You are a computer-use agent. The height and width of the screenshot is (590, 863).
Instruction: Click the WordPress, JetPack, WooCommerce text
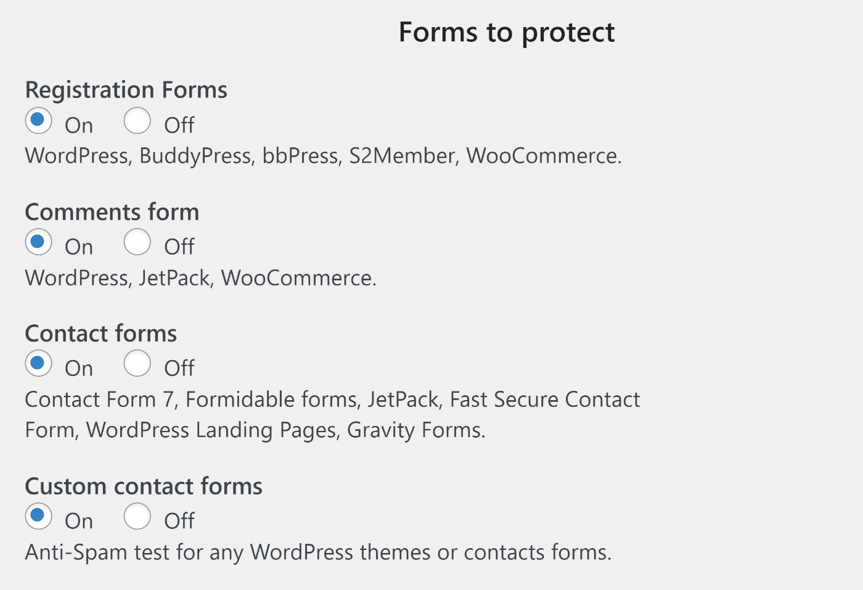pos(200,277)
